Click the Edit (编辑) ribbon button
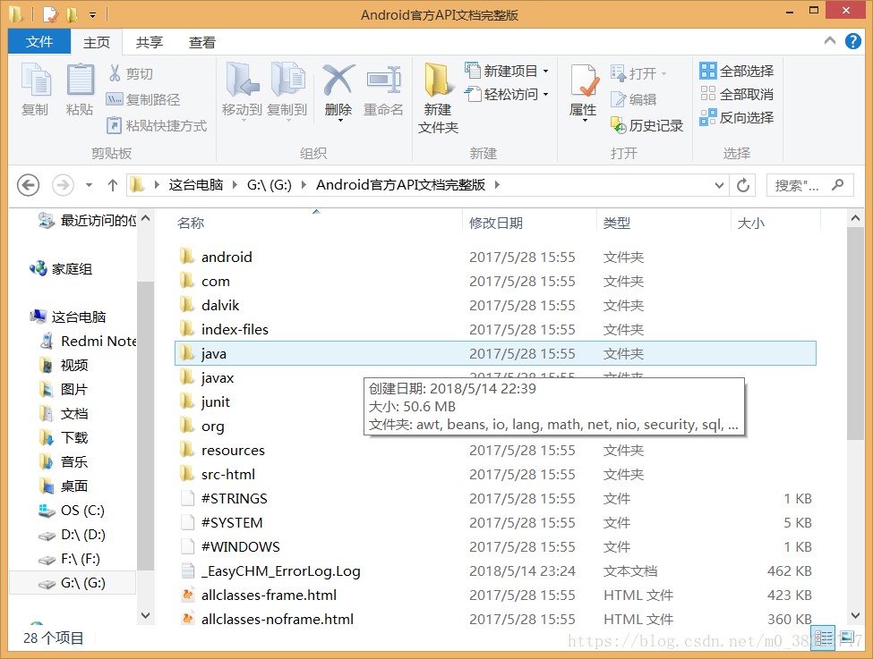The height and width of the screenshot is (659, 873). coord(634,99)
